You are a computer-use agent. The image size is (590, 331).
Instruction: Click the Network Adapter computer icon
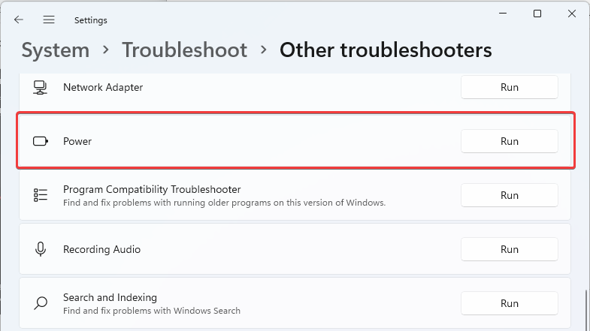click(40, 88)
